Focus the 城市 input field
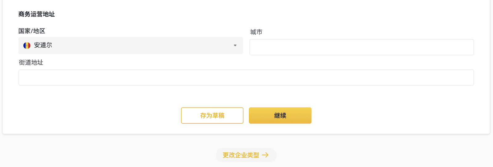Screen dimensions: 493x167 click(x=361, y=47)
